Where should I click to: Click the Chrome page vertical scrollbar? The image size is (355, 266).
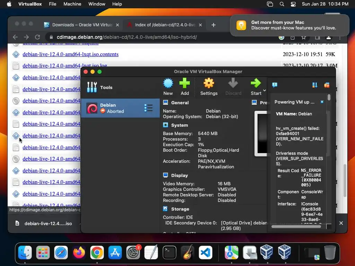coord(345,180)
